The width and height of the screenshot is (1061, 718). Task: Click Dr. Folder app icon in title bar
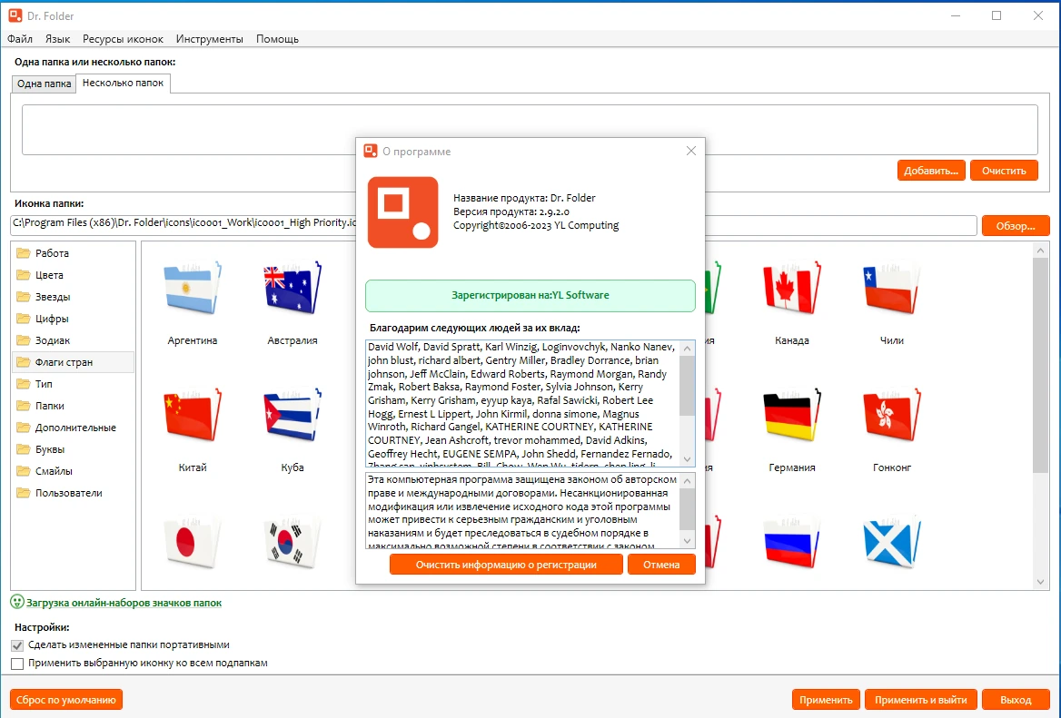[15, 15]
